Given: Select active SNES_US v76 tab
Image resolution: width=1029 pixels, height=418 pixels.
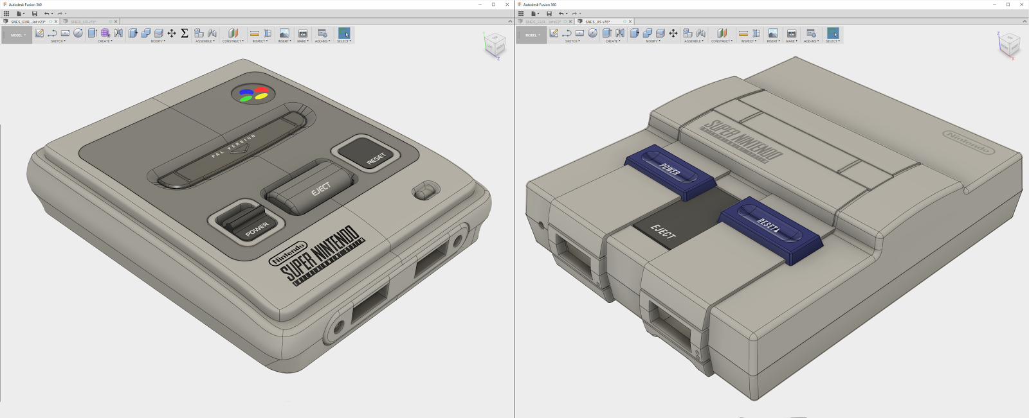Looking at the screenshot, I should tap(605, 22).
